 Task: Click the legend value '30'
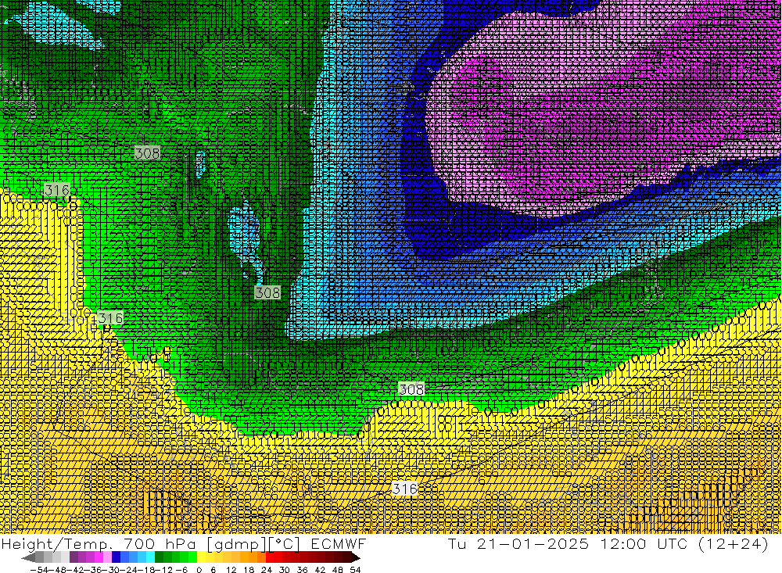pyautogui.click(x=285, y=570)
